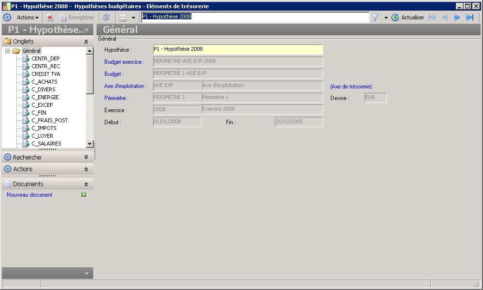
Task: Collapse the Général tree node
Action: 7,51
